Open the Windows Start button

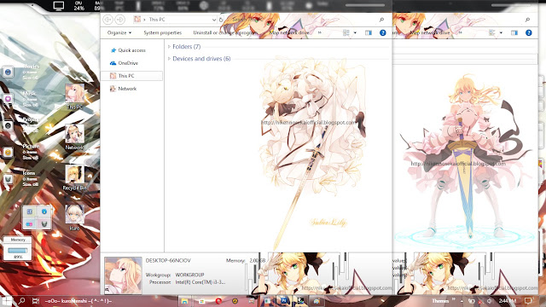(x=7, y=301)
